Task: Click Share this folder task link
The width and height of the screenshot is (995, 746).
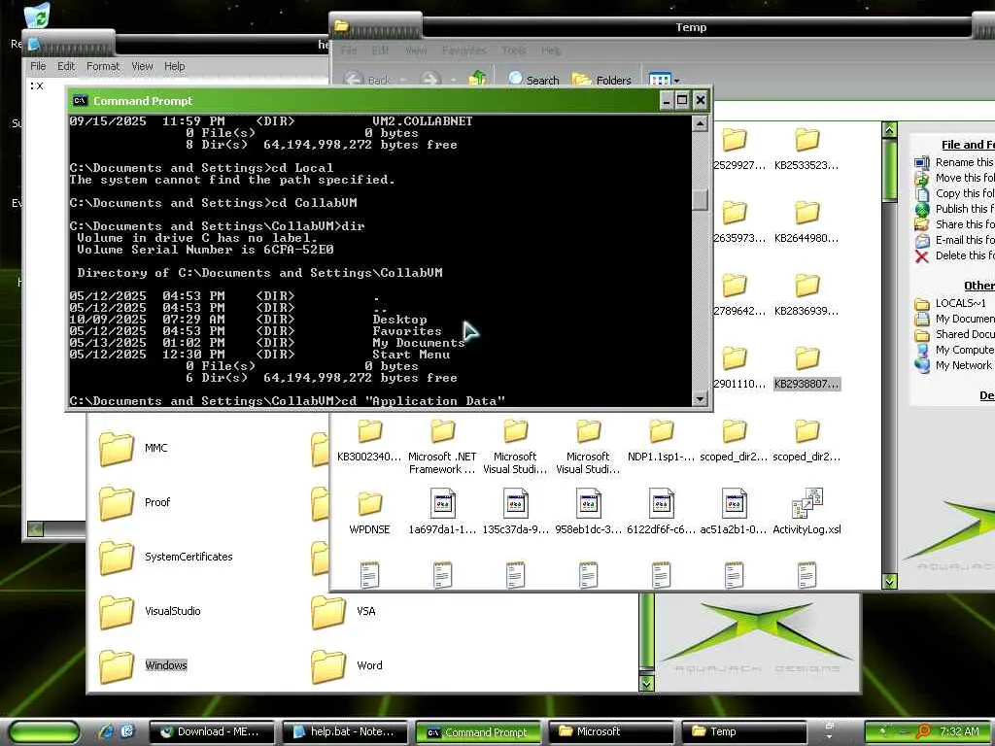Action: coord(954,224)
